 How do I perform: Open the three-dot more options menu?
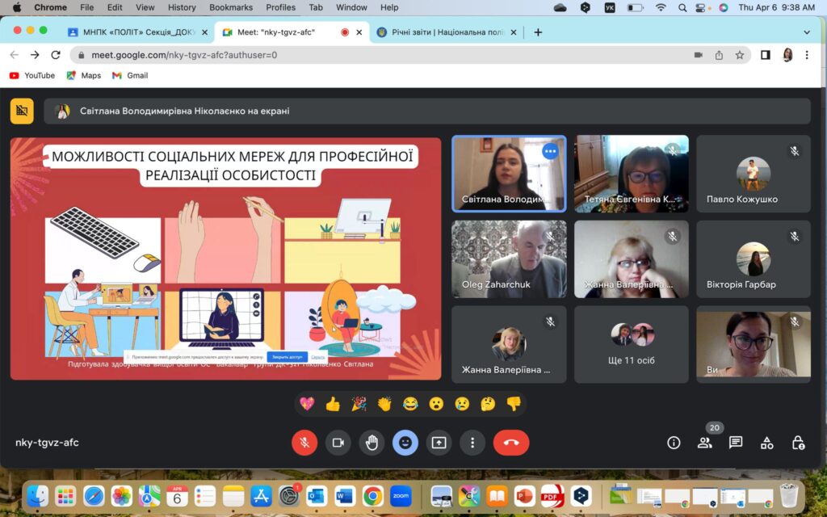pos(472,443)
